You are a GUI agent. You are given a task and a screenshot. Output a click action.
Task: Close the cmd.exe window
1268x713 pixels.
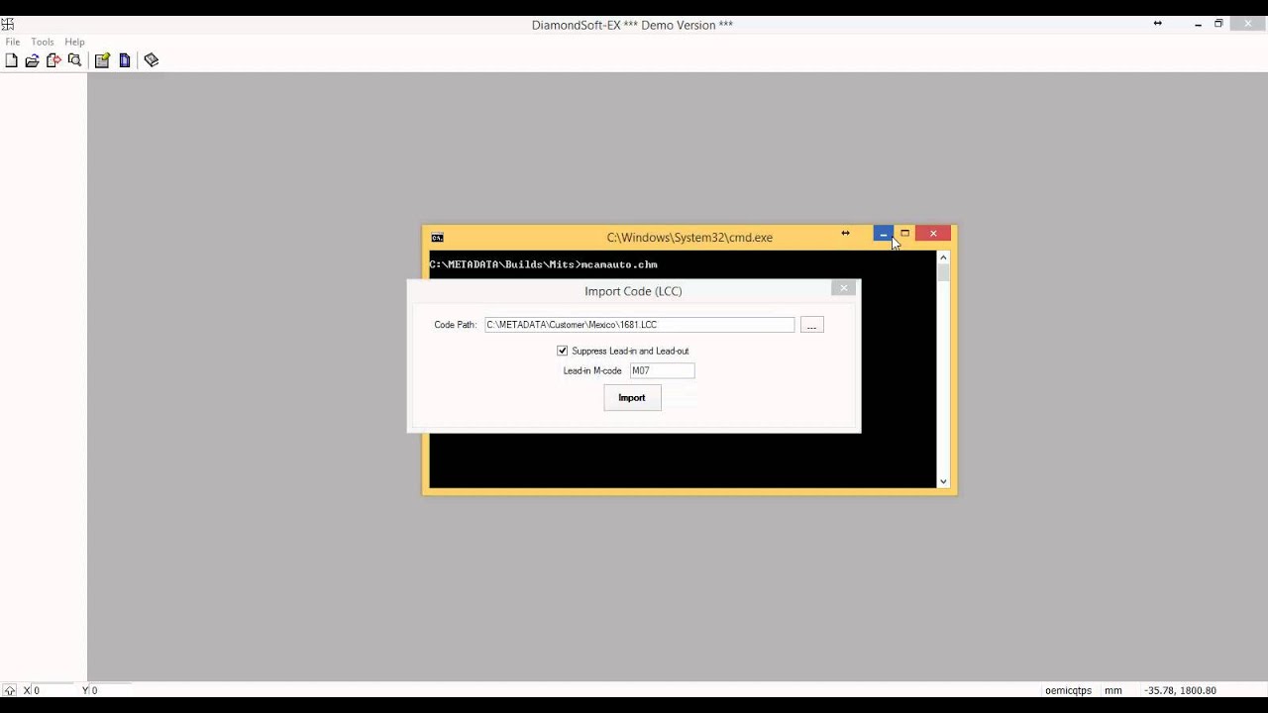pyautogui.click(x=933, y=234)
